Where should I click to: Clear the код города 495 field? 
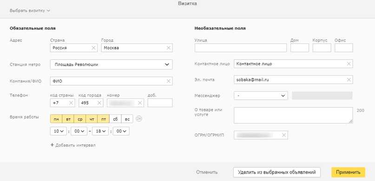(x=99, y=103)
